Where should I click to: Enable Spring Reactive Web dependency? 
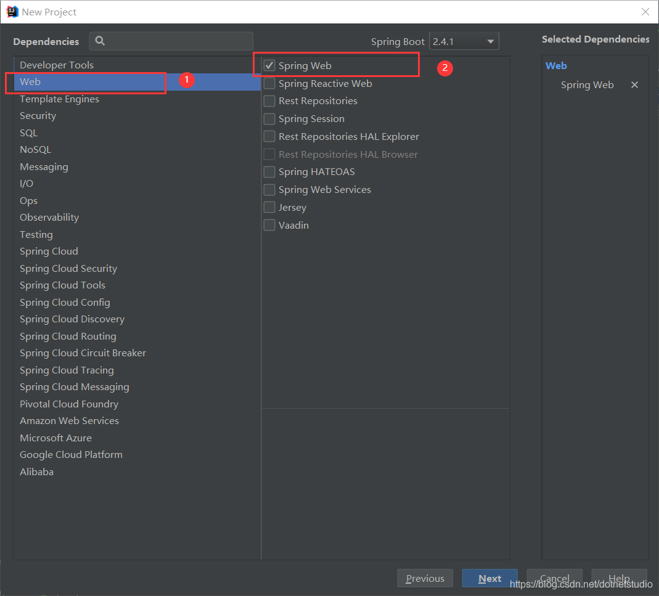click(269, 83)
